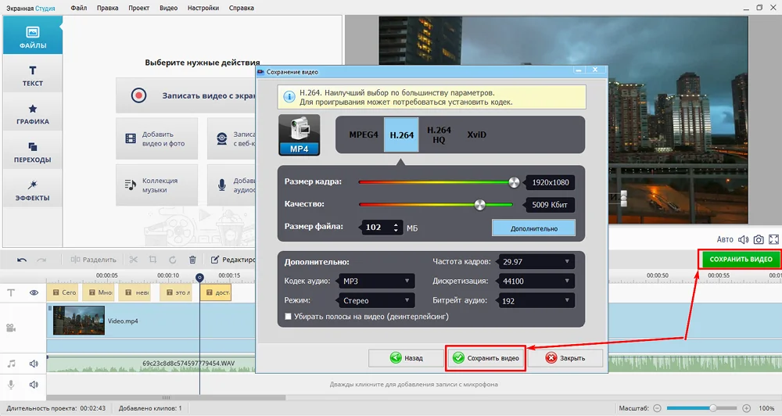
Task: Click the microphone track icon
Action: tap(11, 385)
